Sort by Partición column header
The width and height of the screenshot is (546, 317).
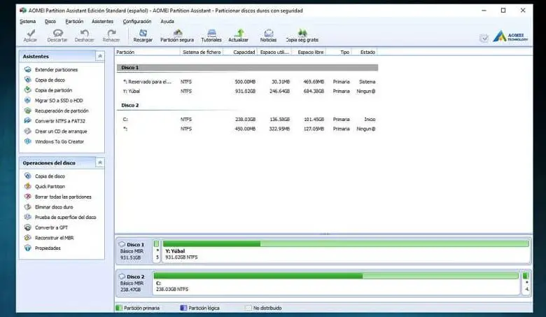pos(147,52)
